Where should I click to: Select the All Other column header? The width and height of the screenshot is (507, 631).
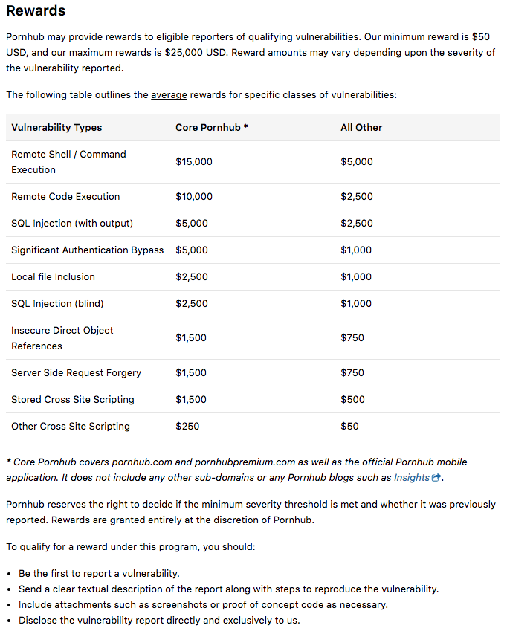click(x=361, y=128)
